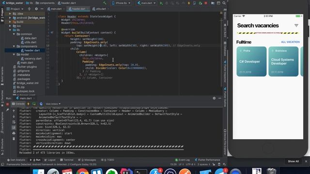Open the main.dart run configuration dropdown
Image resolution: width=310 pixels, height=174 pixels.
point(146,3)
